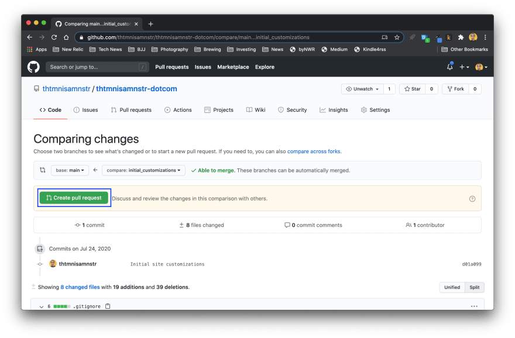Click the browser reload button
The height and width of the screenshot is (338, 515).
tap(54, 37)
